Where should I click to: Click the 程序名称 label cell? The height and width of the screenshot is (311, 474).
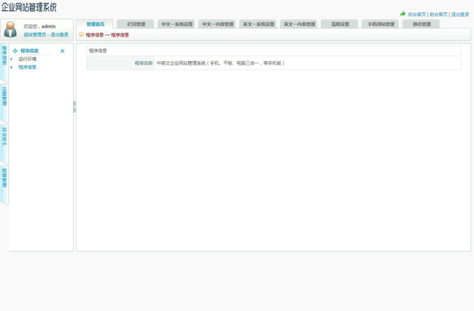(120, 63)
